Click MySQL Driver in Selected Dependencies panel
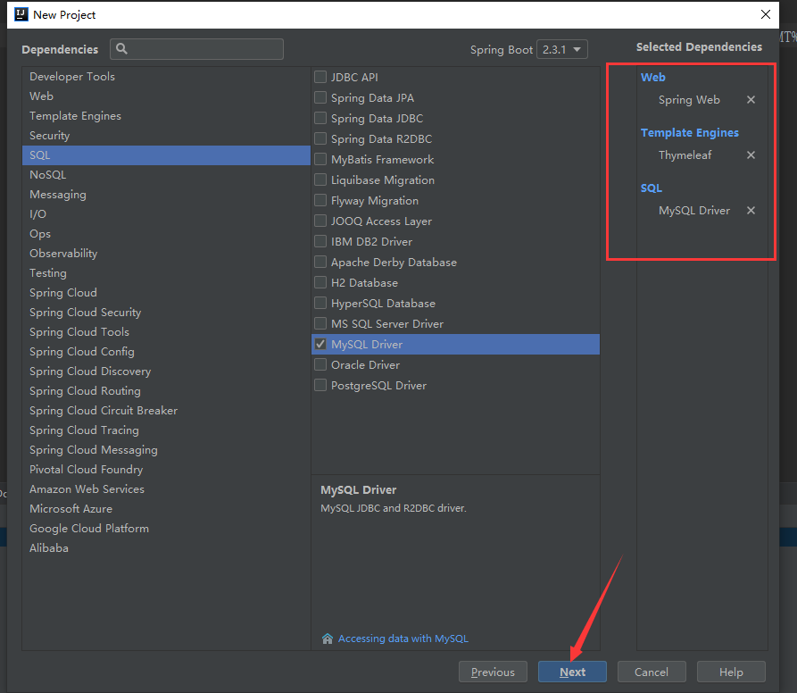 click(x=693, y=211)
